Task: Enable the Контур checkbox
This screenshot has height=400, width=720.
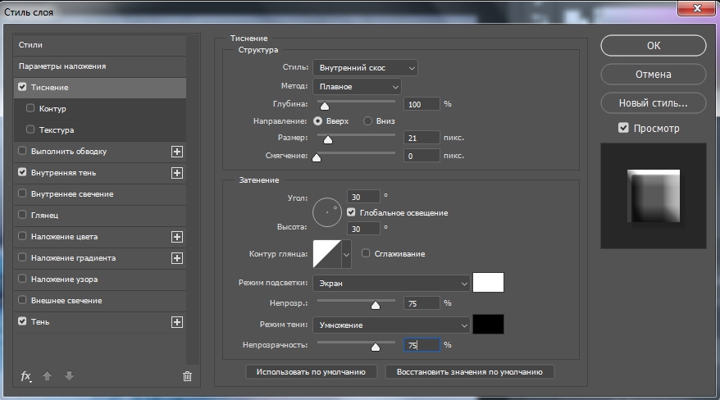Action: 30,108
